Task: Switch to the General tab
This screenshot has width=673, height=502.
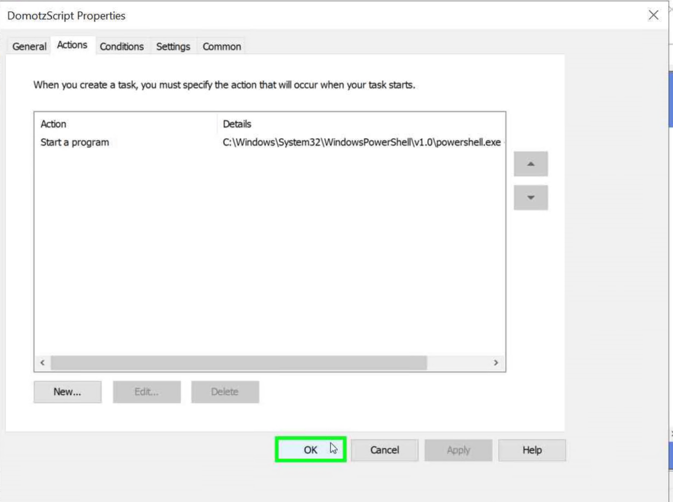Action: click(x=28, y=46)
